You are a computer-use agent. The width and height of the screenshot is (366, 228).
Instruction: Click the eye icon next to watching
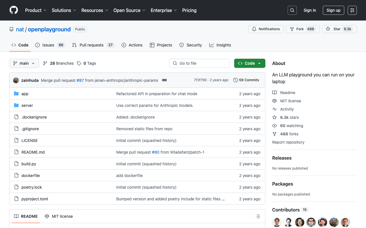tap(274, 126)
